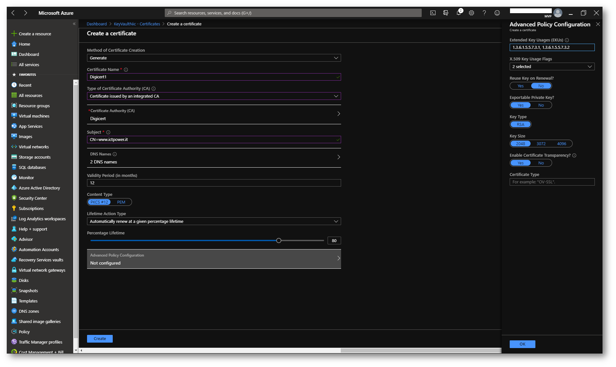Go forward with the forward arrow
This screenshot has width=616, height=367.
click(25, 13)
